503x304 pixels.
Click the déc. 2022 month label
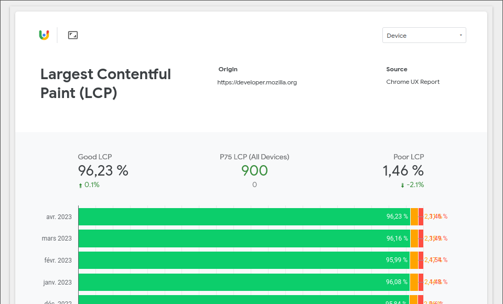click(x=59, y=302)
